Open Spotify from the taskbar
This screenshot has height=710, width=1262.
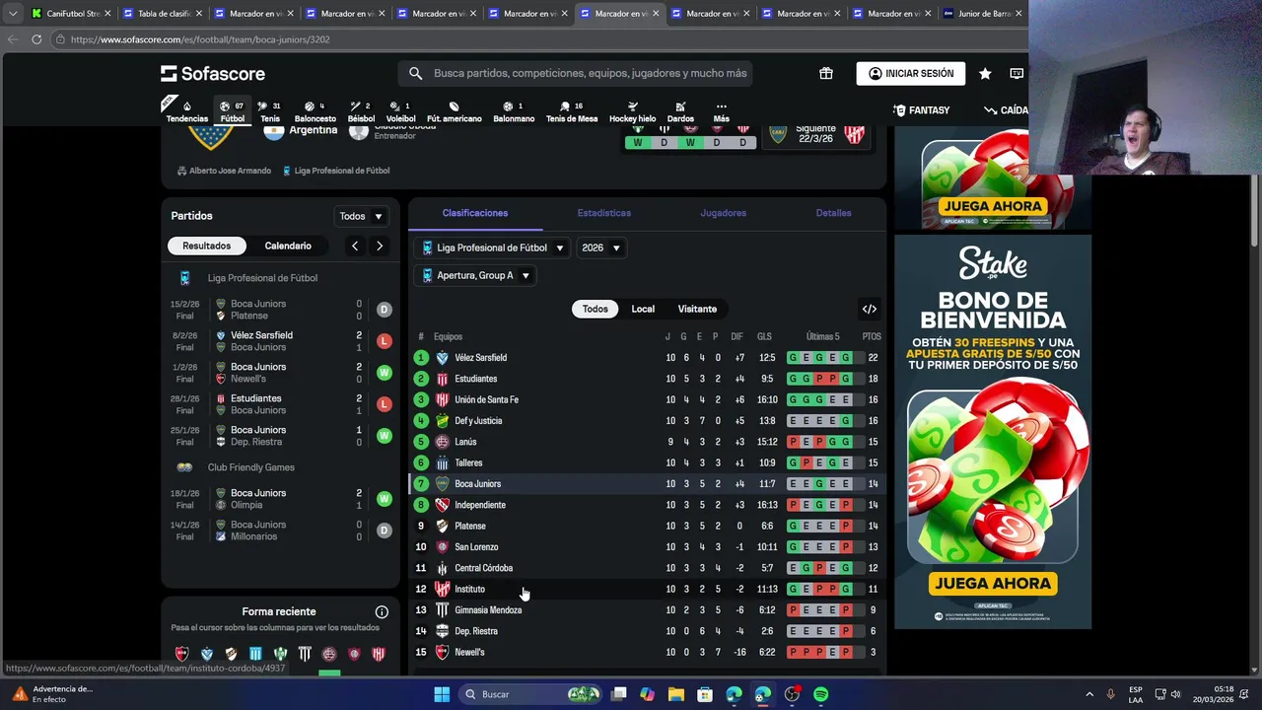[x=821, y=694]
